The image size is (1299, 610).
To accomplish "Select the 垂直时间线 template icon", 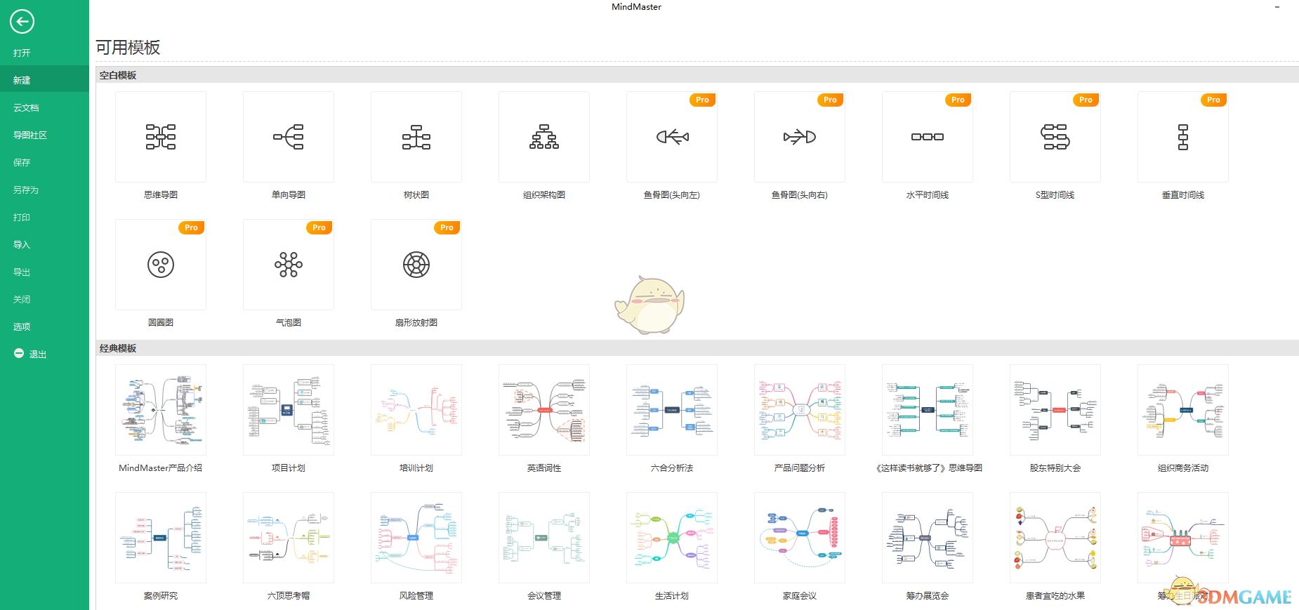I will point(1183,137).
